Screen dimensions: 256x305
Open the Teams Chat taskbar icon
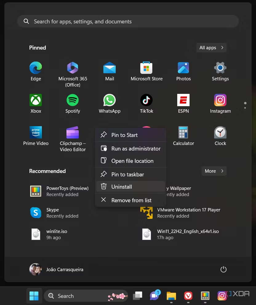tap(154, 296)
